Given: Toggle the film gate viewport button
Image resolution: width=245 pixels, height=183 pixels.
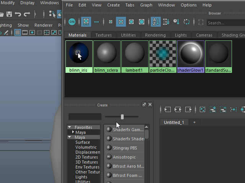Looking at the screenshot, I should coord(25,33).
